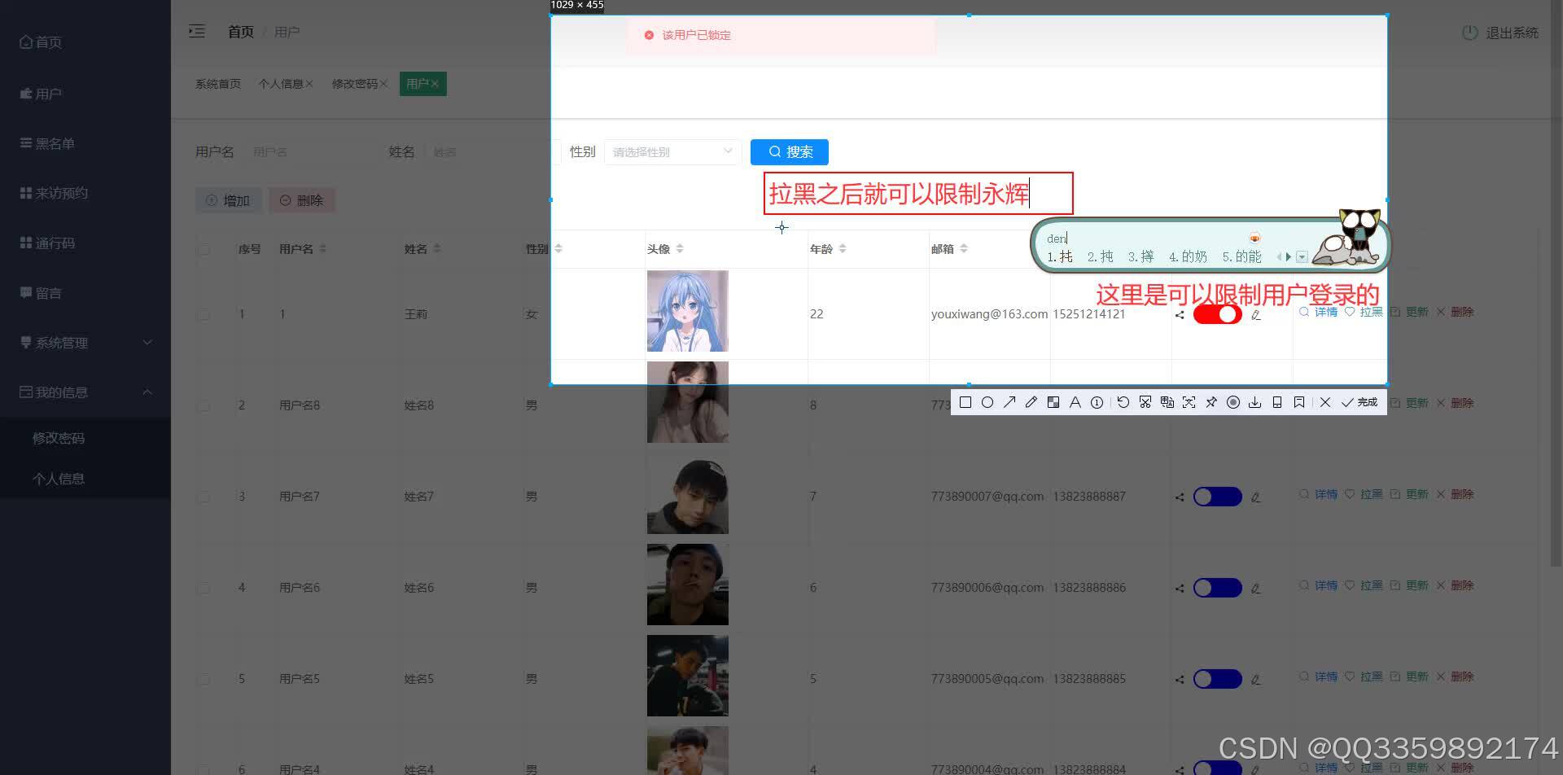Image resolution: width=1563 pixels, height=775 pixels.
Task: Select the rectangle annotation tool
Action: point(965,402)
